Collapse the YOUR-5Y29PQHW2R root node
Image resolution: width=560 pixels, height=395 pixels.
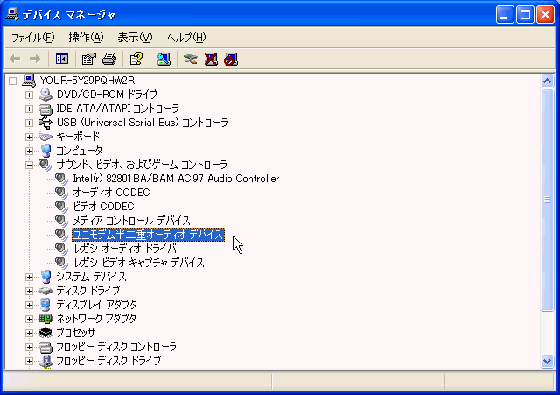(12, 81)
